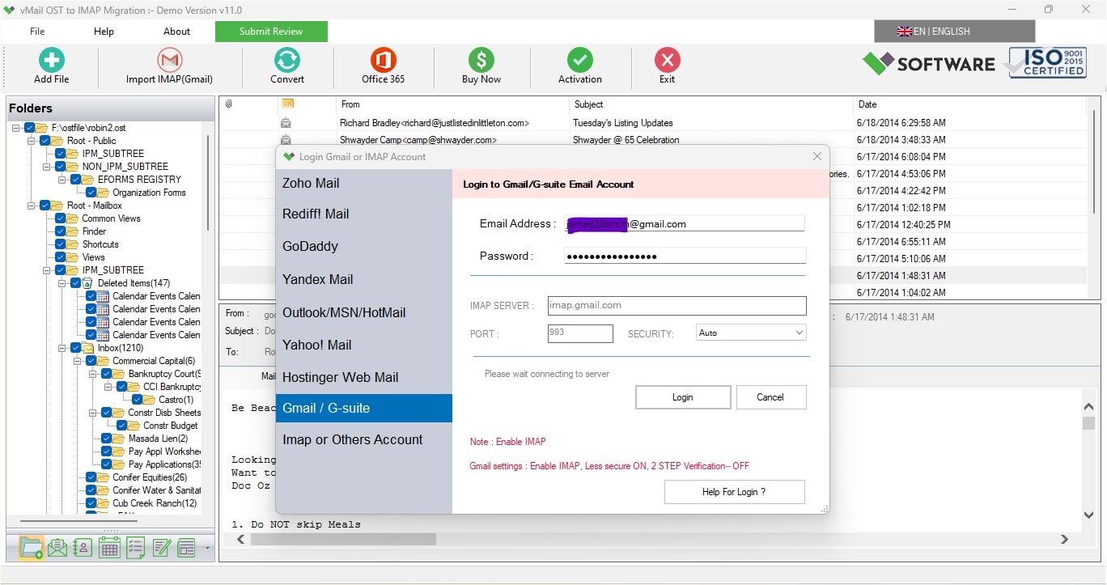
Task: Click the Add File toolbar icon
Action: [x=52, y=60]
